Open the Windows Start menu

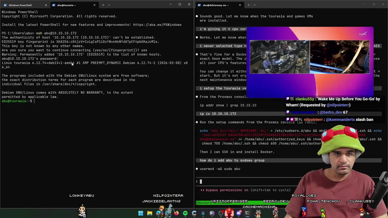pyautogui.click(x=141, y=213)
